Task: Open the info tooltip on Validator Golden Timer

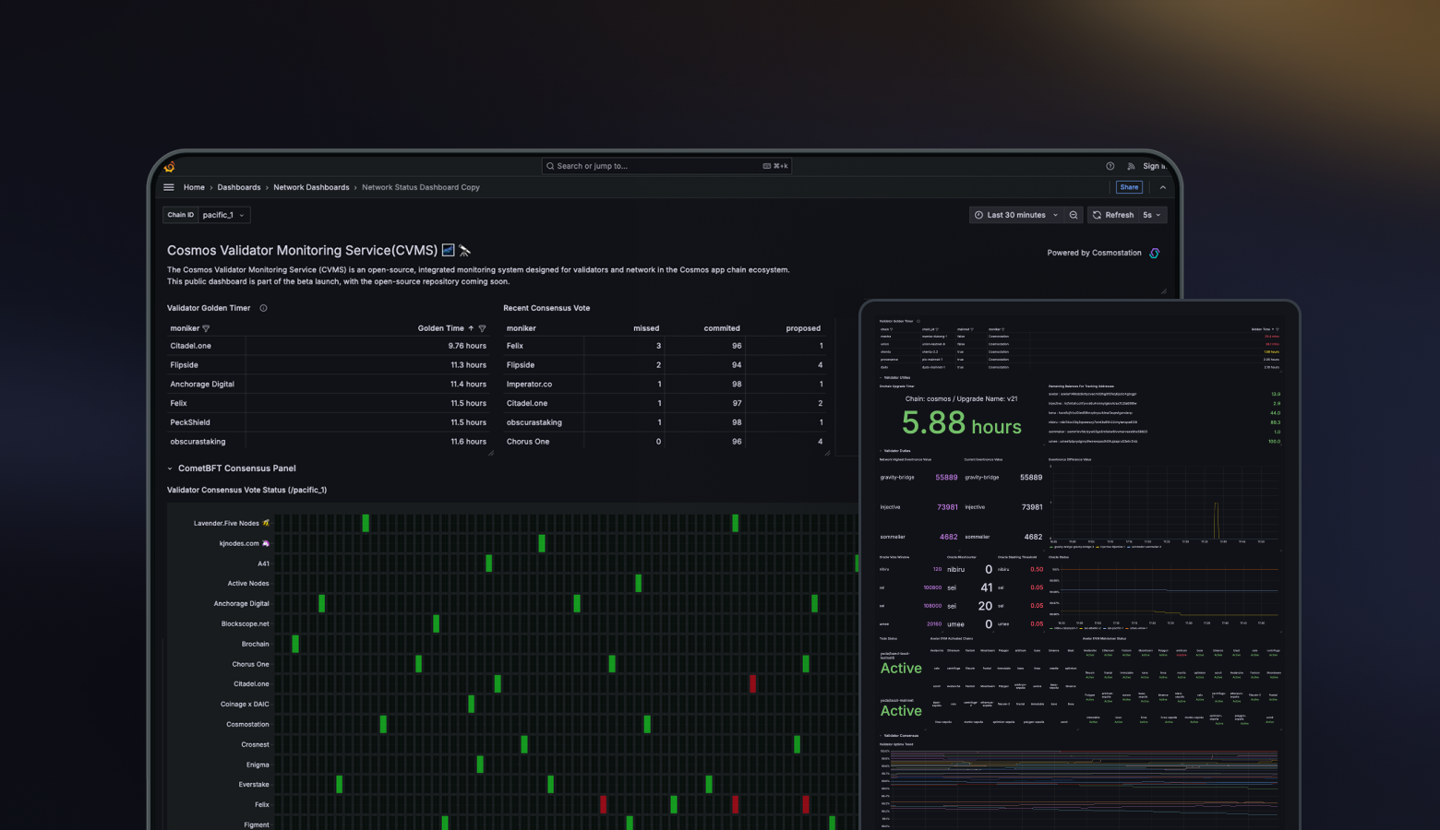Action: coord(263,308)
